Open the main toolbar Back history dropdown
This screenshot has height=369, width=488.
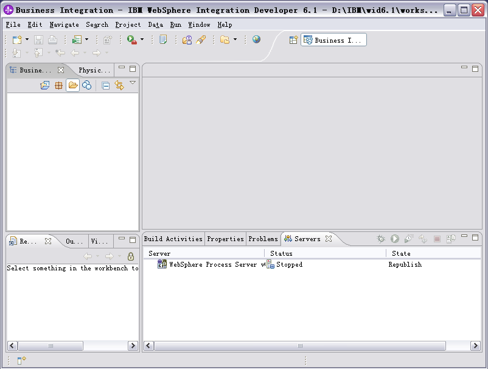tap(85, 53)
